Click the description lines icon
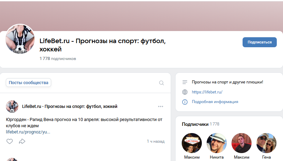Image resolution: width=283 pixels, height=161 pixels. 185,82
